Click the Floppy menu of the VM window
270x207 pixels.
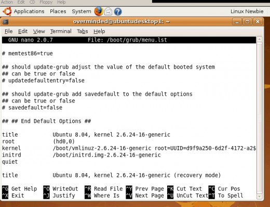(46, 2)
